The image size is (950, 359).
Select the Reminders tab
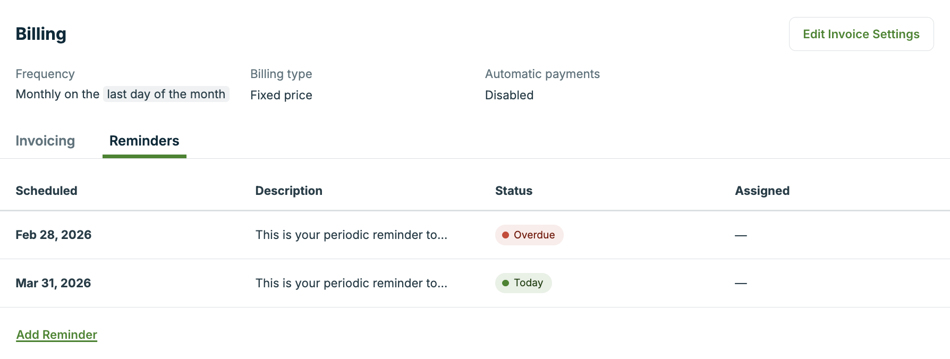[144, 141]
